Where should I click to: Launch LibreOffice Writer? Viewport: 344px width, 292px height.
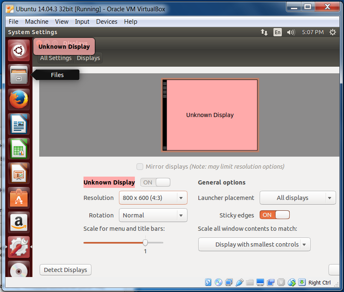pos(18,124)
